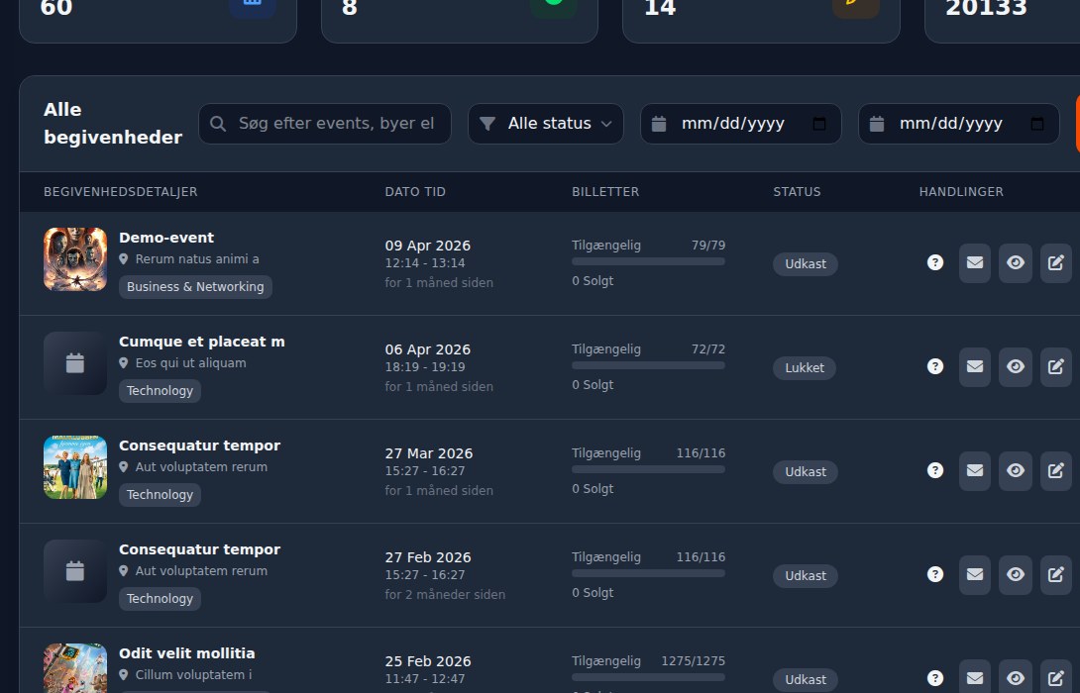1080x693 pixels.
Task: Open calendar picker of second date field
Action: point(1036,124)
